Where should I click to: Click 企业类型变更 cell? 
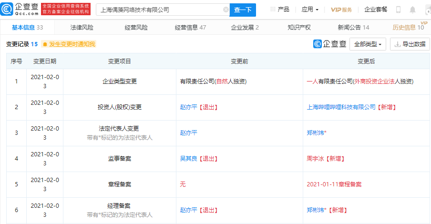[x=120, y=81]
